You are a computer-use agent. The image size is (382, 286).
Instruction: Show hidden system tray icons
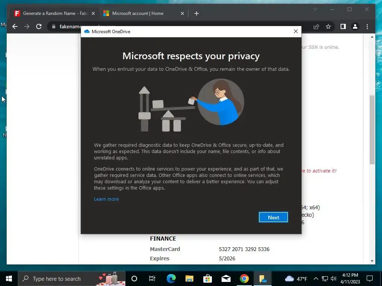click(316, 279)
